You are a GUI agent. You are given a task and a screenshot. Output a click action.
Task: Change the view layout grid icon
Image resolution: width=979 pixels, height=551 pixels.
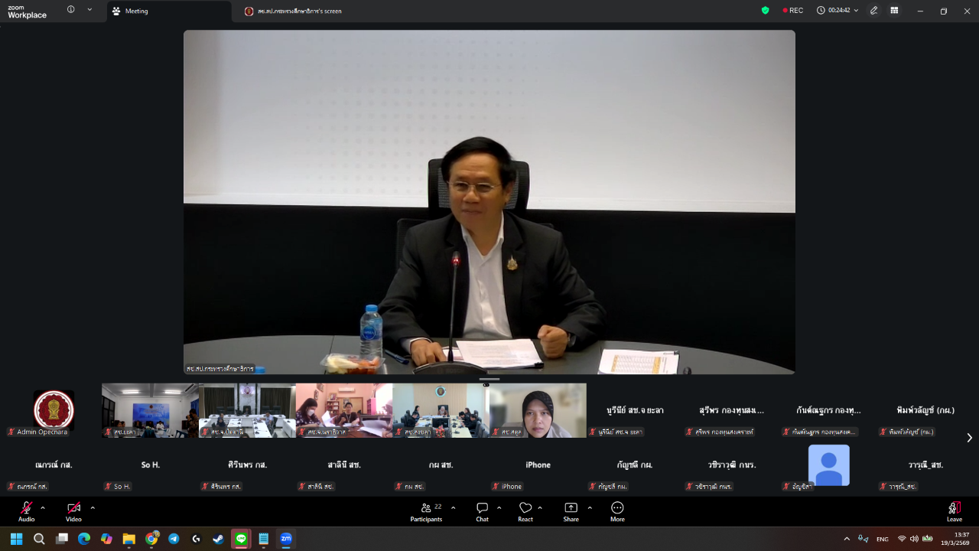point(894,11)
